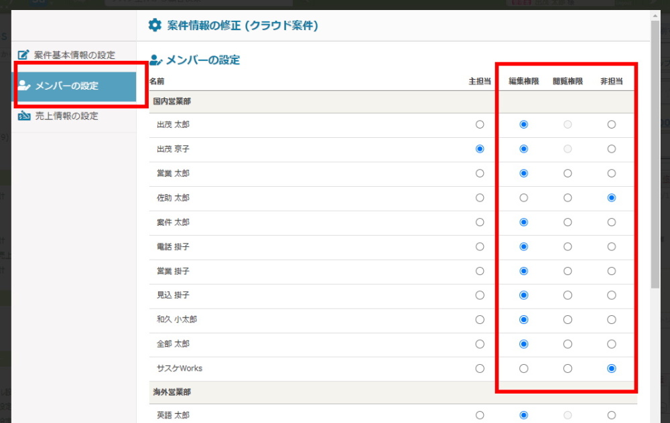
Task: Select 非担当 for 英語 太郎
Action: [x=611, y=415]
